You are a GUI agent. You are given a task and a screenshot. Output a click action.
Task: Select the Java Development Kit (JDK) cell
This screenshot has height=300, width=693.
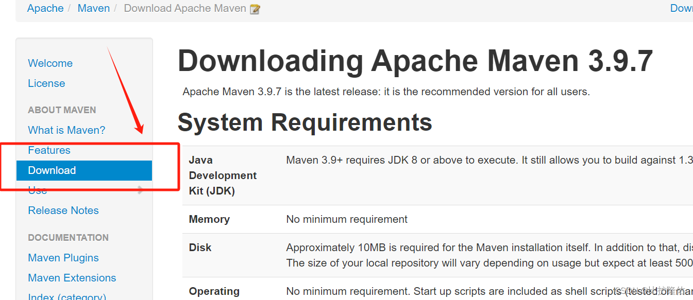click(x=223, y=175)
